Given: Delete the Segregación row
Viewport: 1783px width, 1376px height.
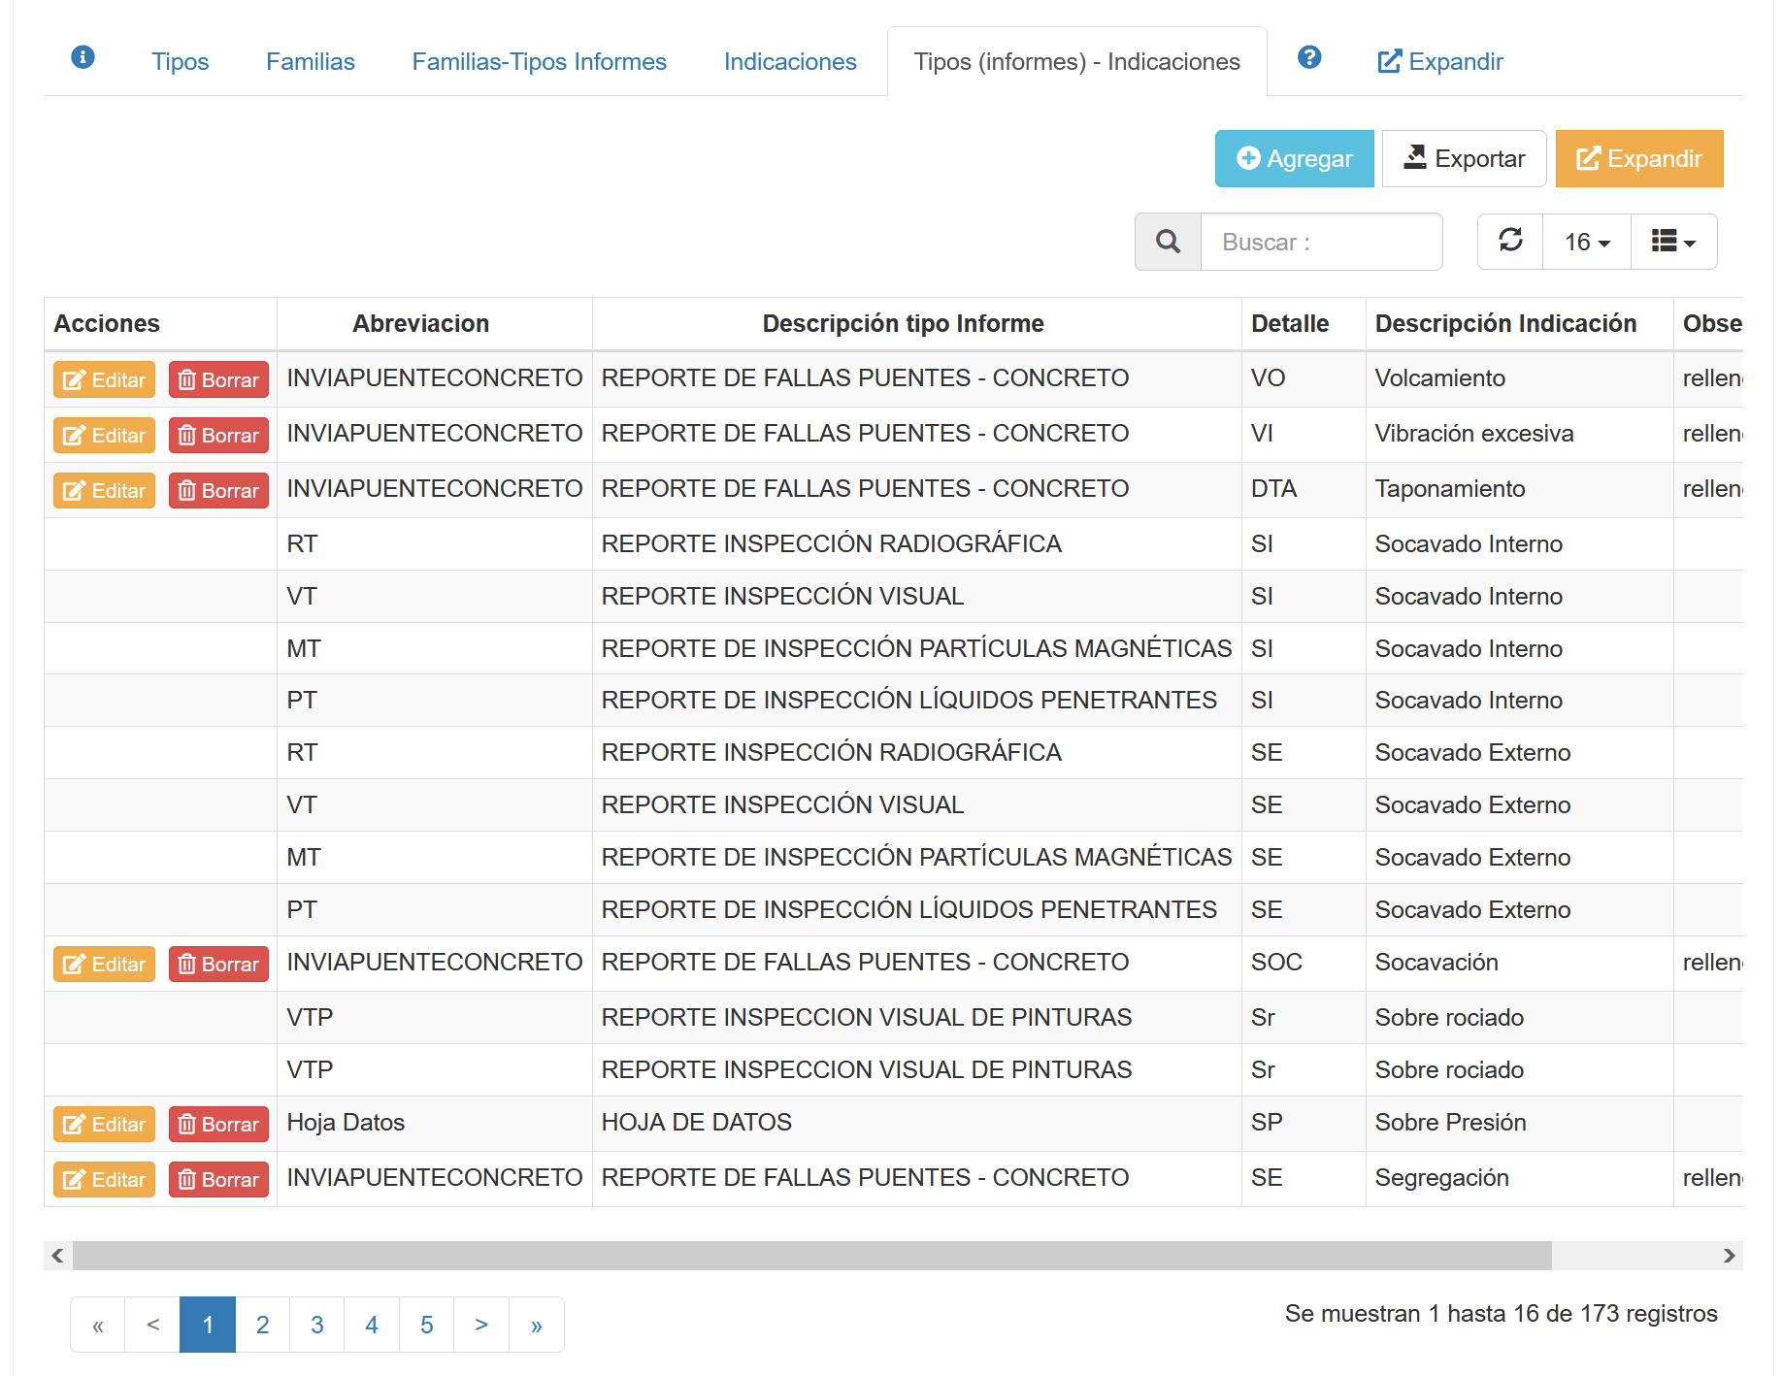Looking at the screenshot, I should (x=218, y=1180).
